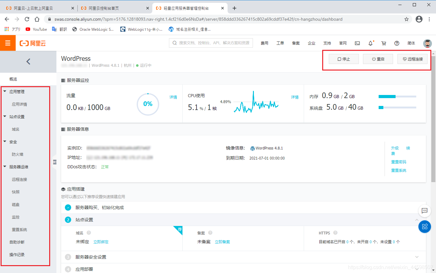The width and height of the screenshot is (436, 273).
Task: Open the orange hamburger menu
Action: pyautogui.click(x=8, y=43)
